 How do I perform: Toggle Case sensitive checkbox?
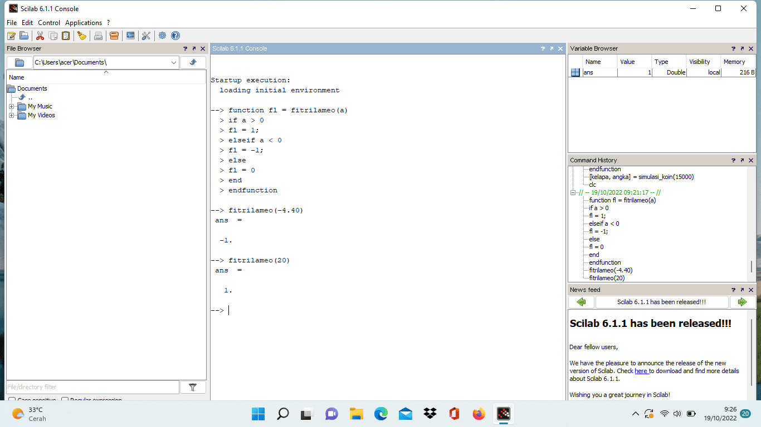click(12, 400)
